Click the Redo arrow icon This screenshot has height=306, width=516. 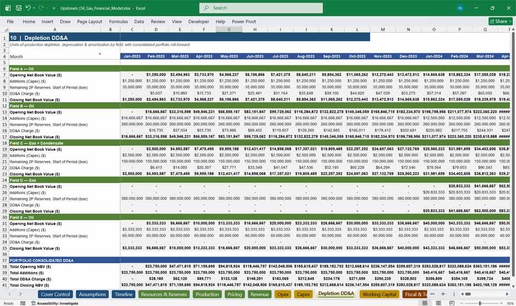click(41, 8)
